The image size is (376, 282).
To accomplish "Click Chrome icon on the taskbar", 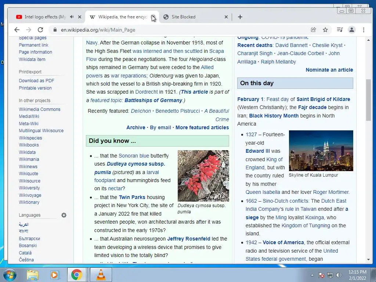I will [x=76, y=275].
